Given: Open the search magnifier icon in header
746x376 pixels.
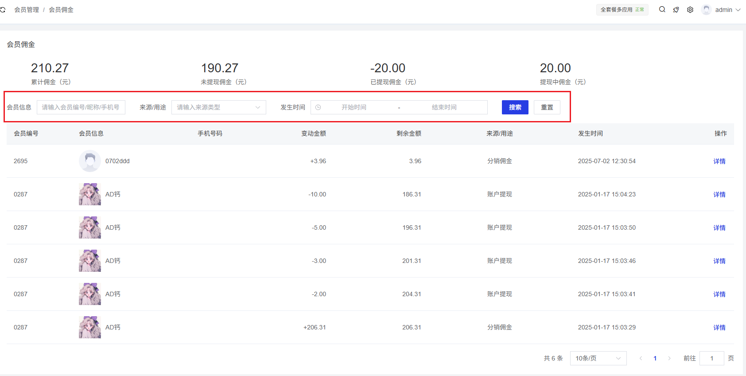Looking at the screenshot, I should pyautogui.click(x=662, y=9).
